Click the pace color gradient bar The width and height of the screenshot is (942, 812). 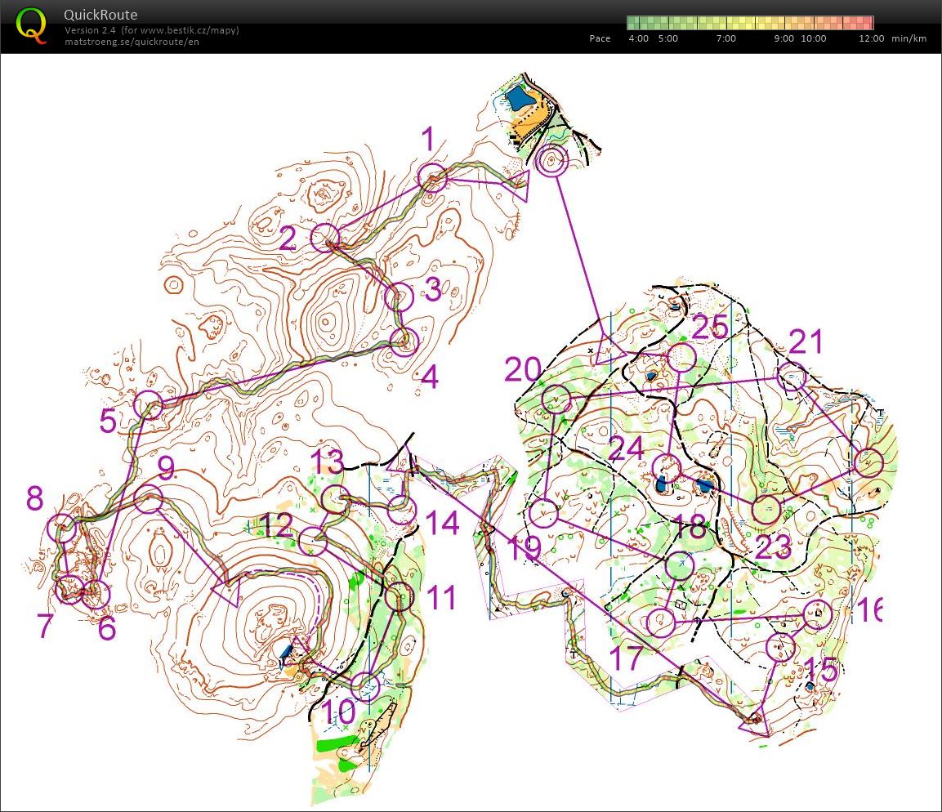(x=750, y=23)
